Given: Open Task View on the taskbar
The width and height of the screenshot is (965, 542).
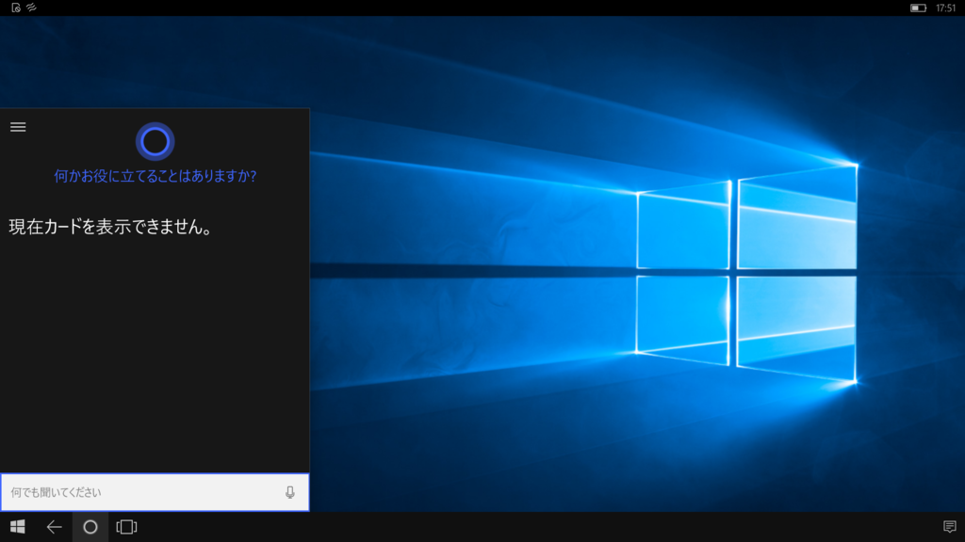Looking at the screenshot, I should pyautogui.click(x=127, y=527).
